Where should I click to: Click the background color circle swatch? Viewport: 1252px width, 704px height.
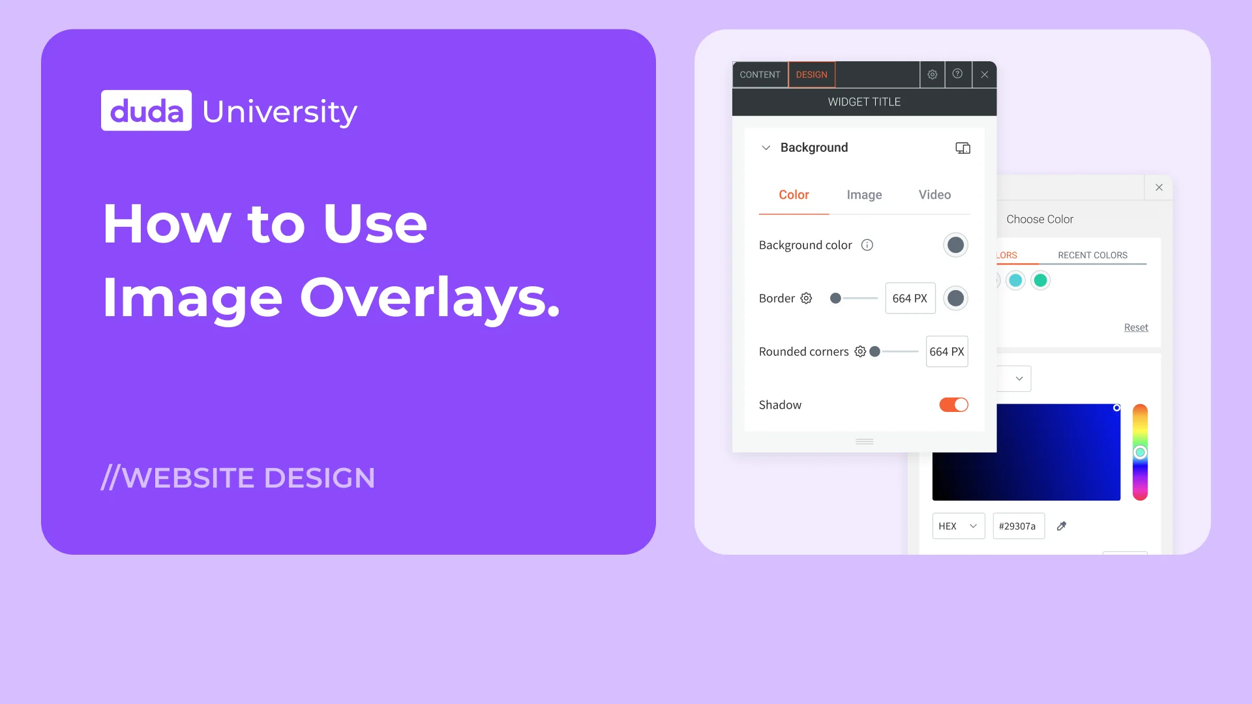coord(955,245)
